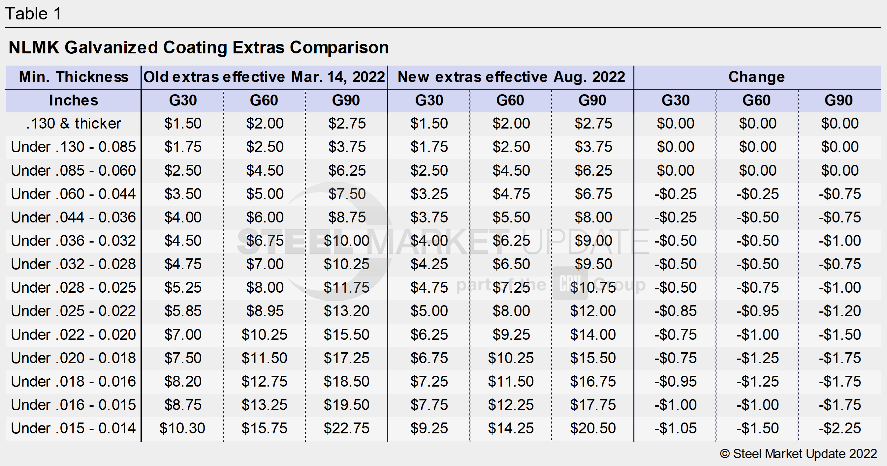This screenshot has height=466, width=887.
Task: Select the "Min. Thickness" header cell
Action: [73, 77]
